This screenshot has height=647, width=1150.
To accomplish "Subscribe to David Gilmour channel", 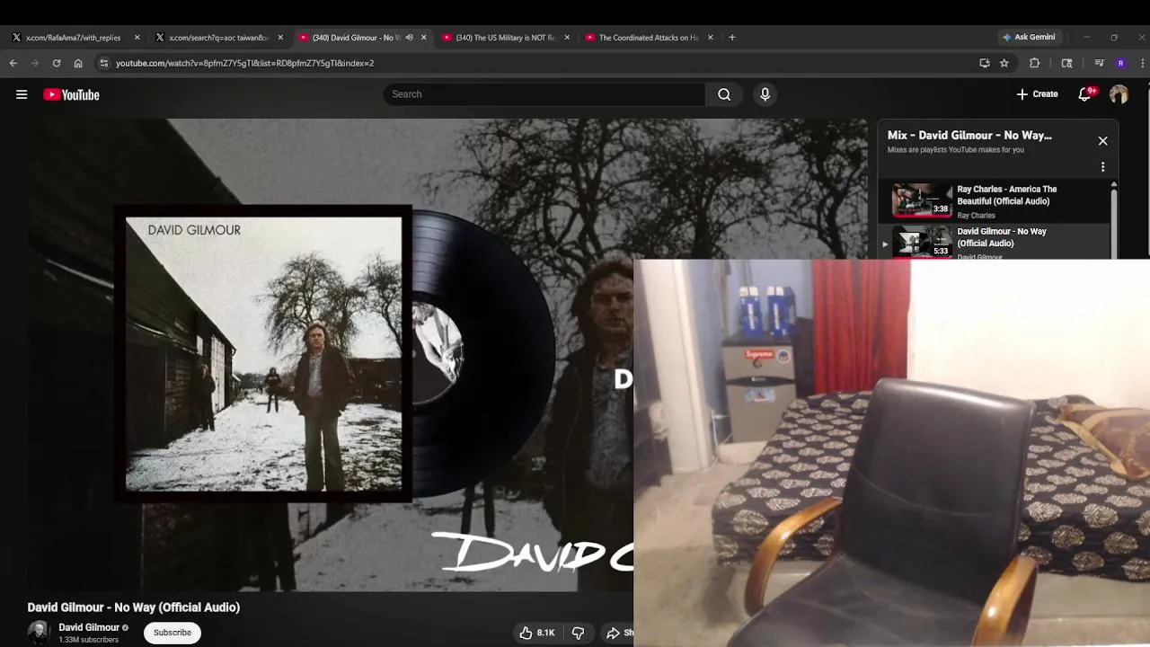I will [x=172, y=633].
